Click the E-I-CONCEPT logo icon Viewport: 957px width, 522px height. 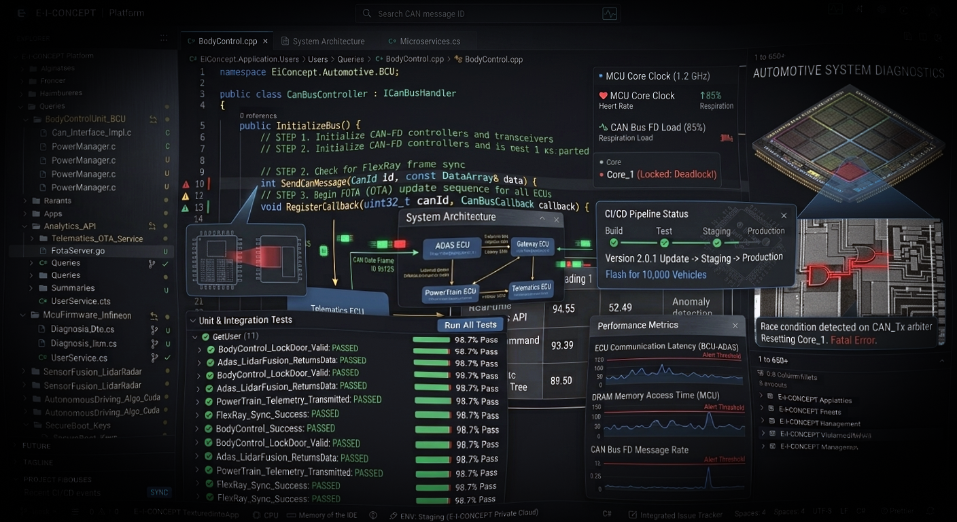pos(22,13)
